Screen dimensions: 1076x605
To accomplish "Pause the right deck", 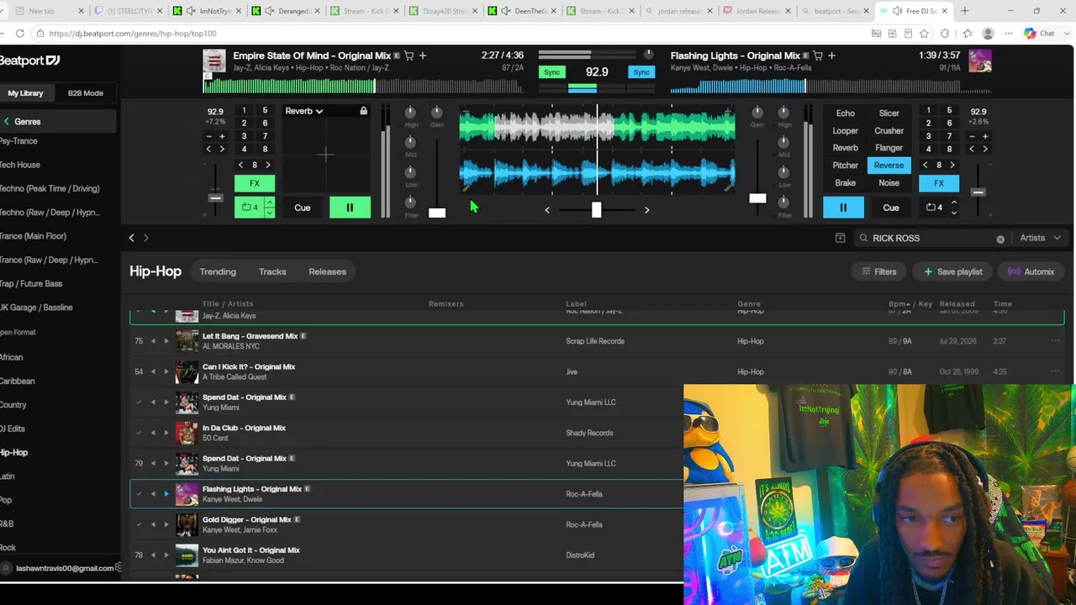I will [843, 208].
